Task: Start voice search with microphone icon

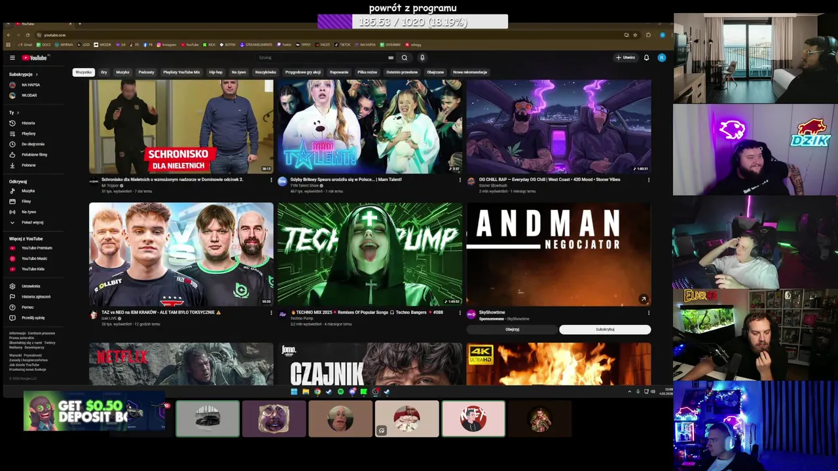Action: coord(422,58)
